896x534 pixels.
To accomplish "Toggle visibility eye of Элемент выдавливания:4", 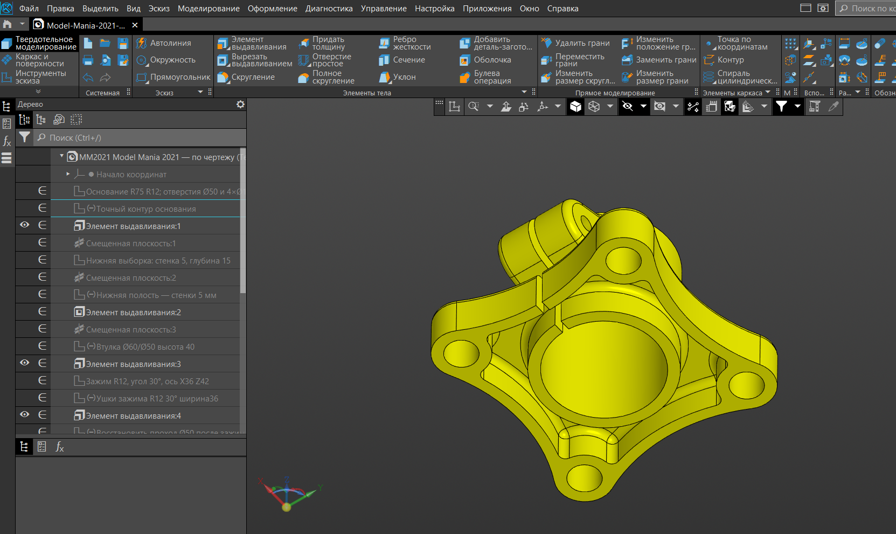I will [25, 414].
